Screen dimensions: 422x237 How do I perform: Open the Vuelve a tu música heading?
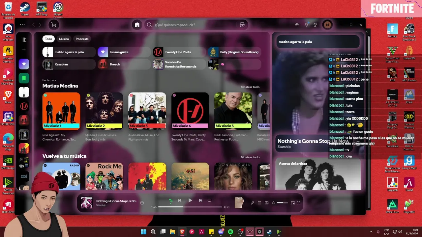click(x=64, y=156)
